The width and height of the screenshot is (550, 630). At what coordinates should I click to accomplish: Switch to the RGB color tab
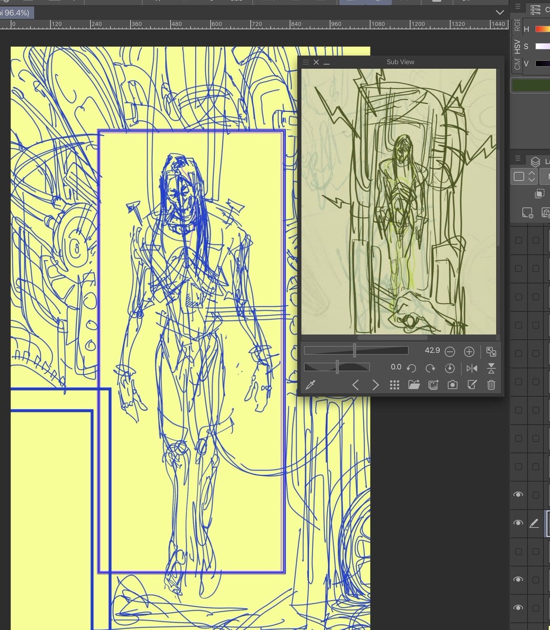click(517, 25)
